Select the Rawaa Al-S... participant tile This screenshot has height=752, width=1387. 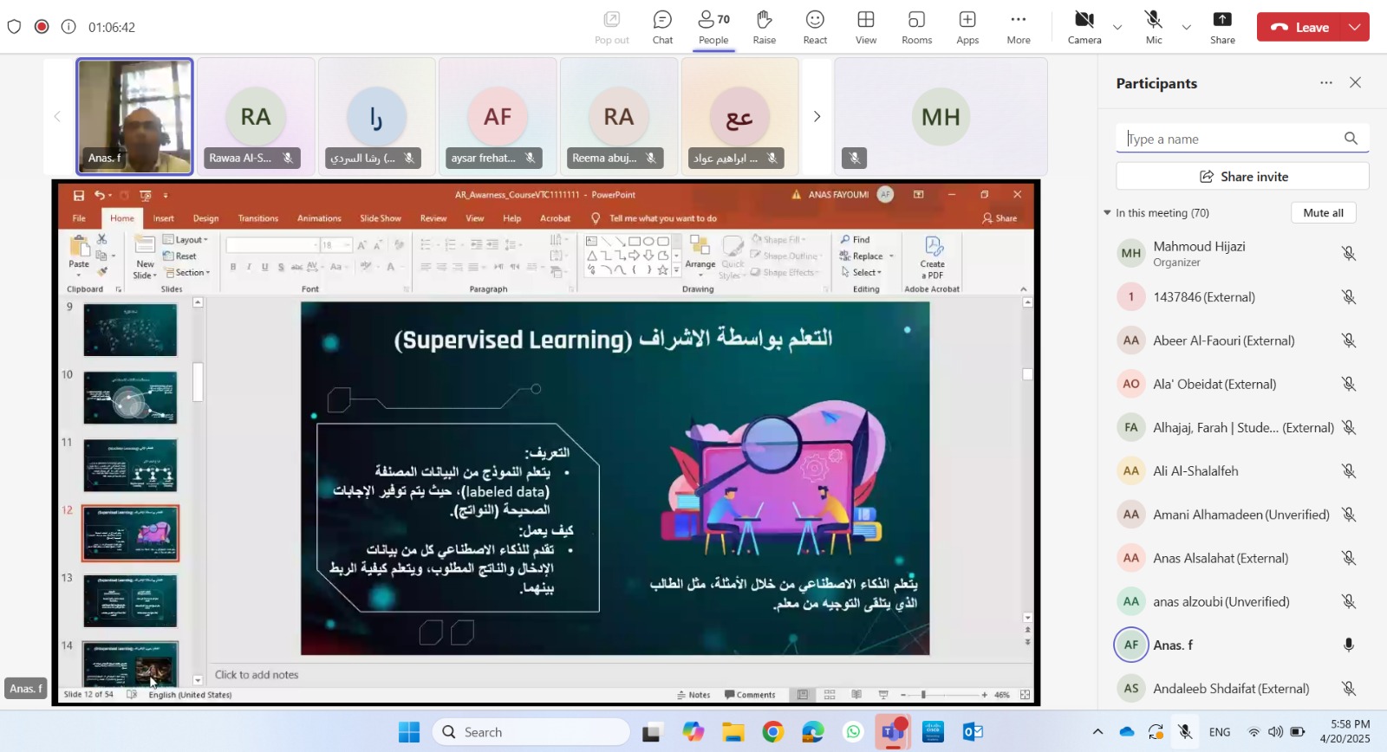256,116
